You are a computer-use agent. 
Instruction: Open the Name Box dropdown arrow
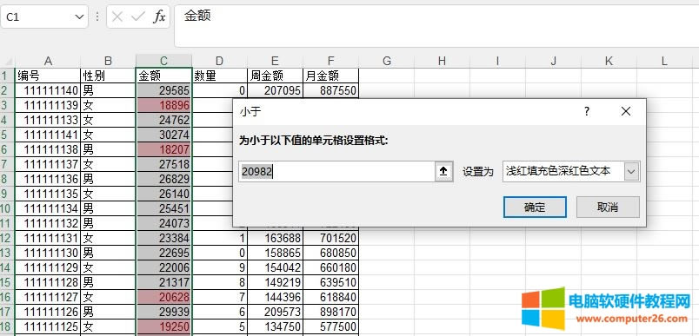[x=79, y=16]
